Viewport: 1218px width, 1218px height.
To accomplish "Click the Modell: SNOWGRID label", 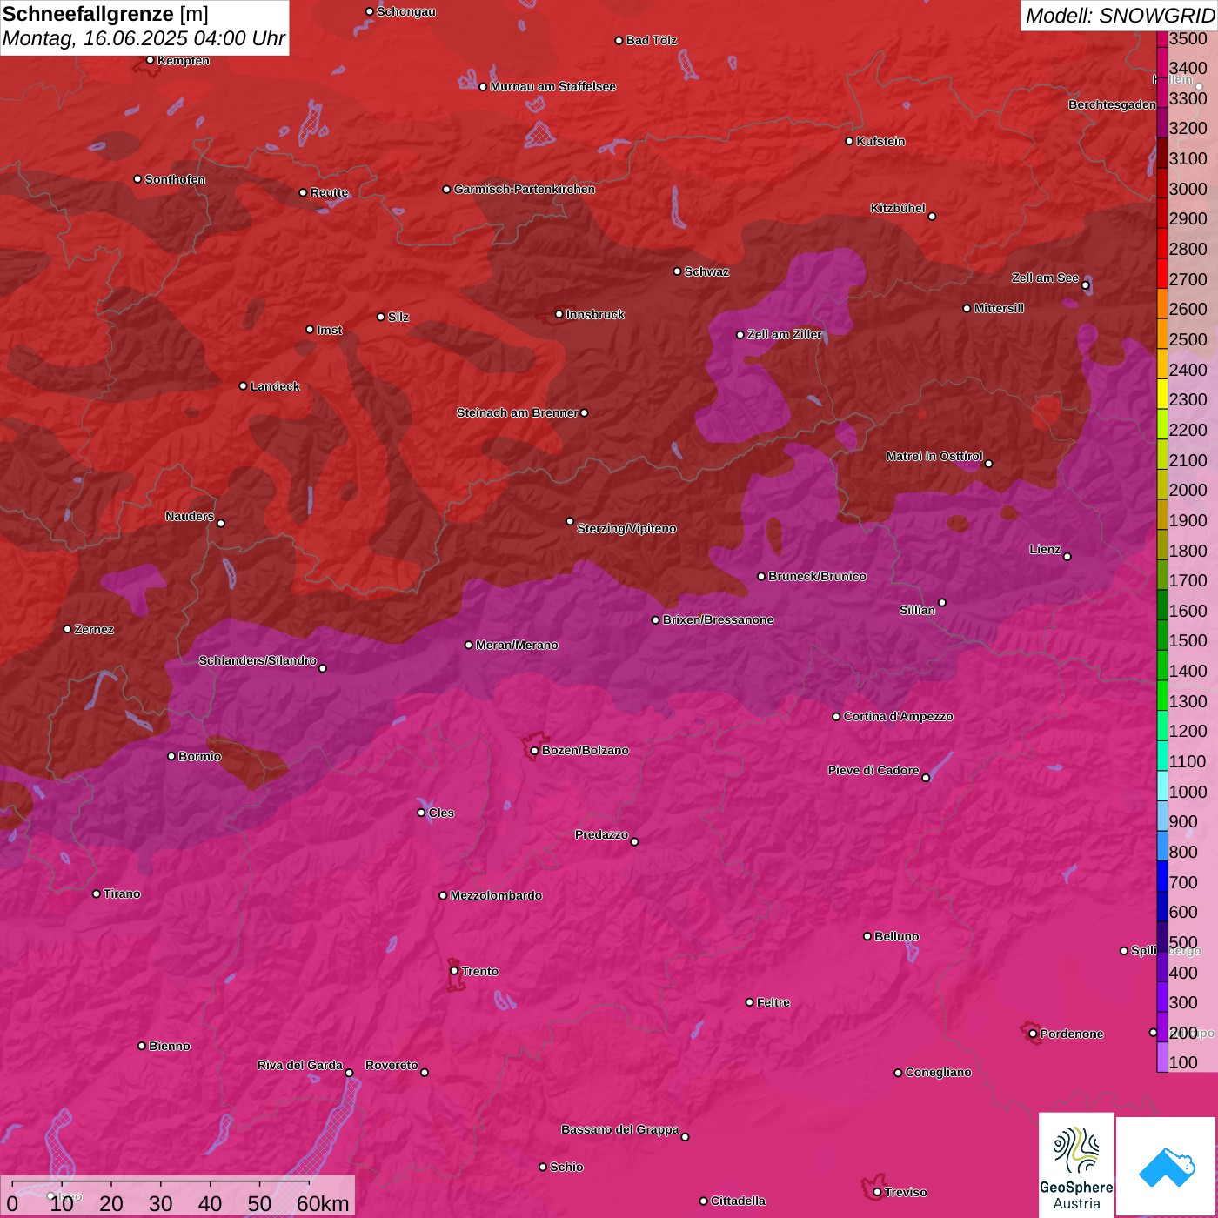I will [x=1120, y=15].
